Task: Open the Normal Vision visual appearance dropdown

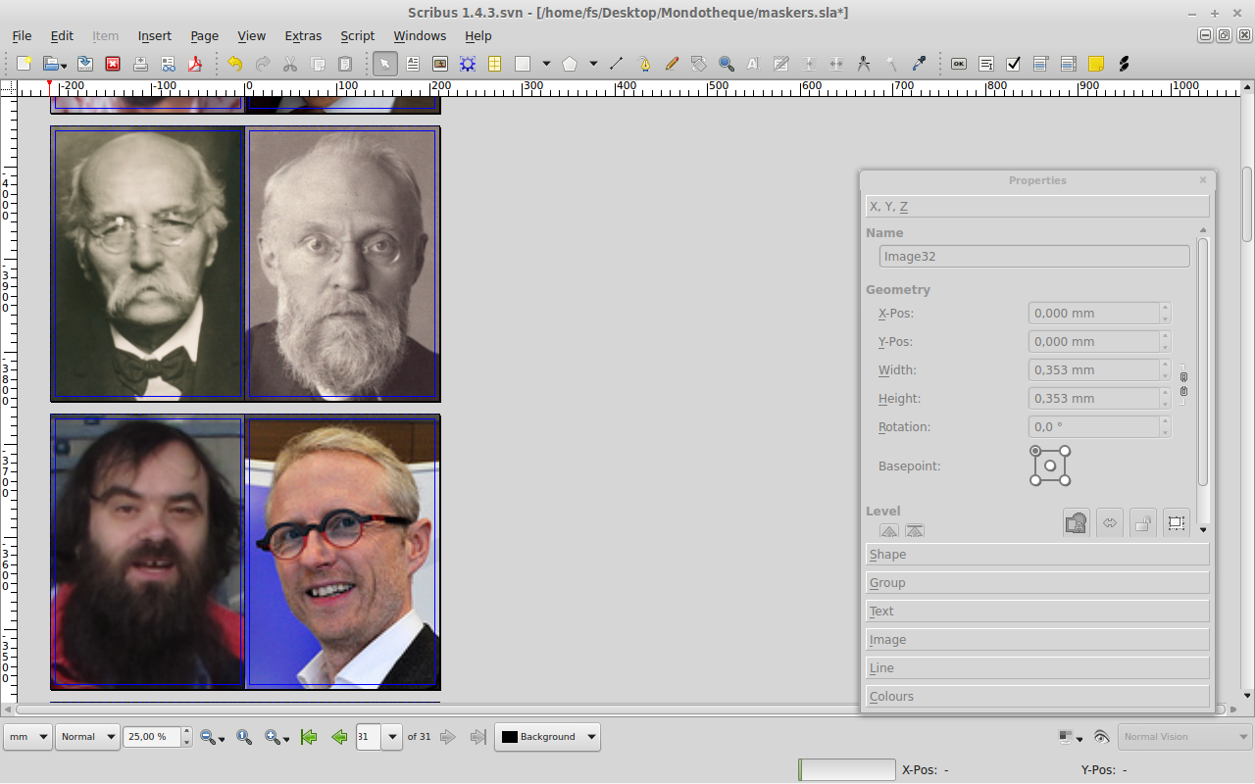Action: pos(1185,737)
